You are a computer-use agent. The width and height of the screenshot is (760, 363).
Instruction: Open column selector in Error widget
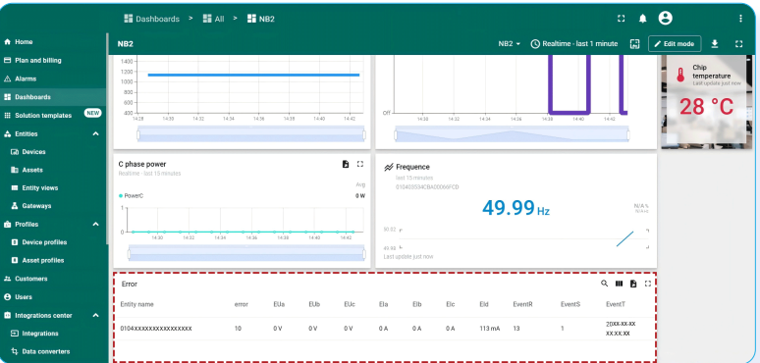[x=619, y=284]
